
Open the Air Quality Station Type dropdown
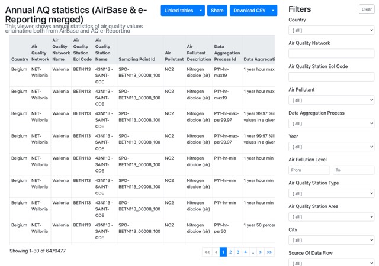[331, 193]
